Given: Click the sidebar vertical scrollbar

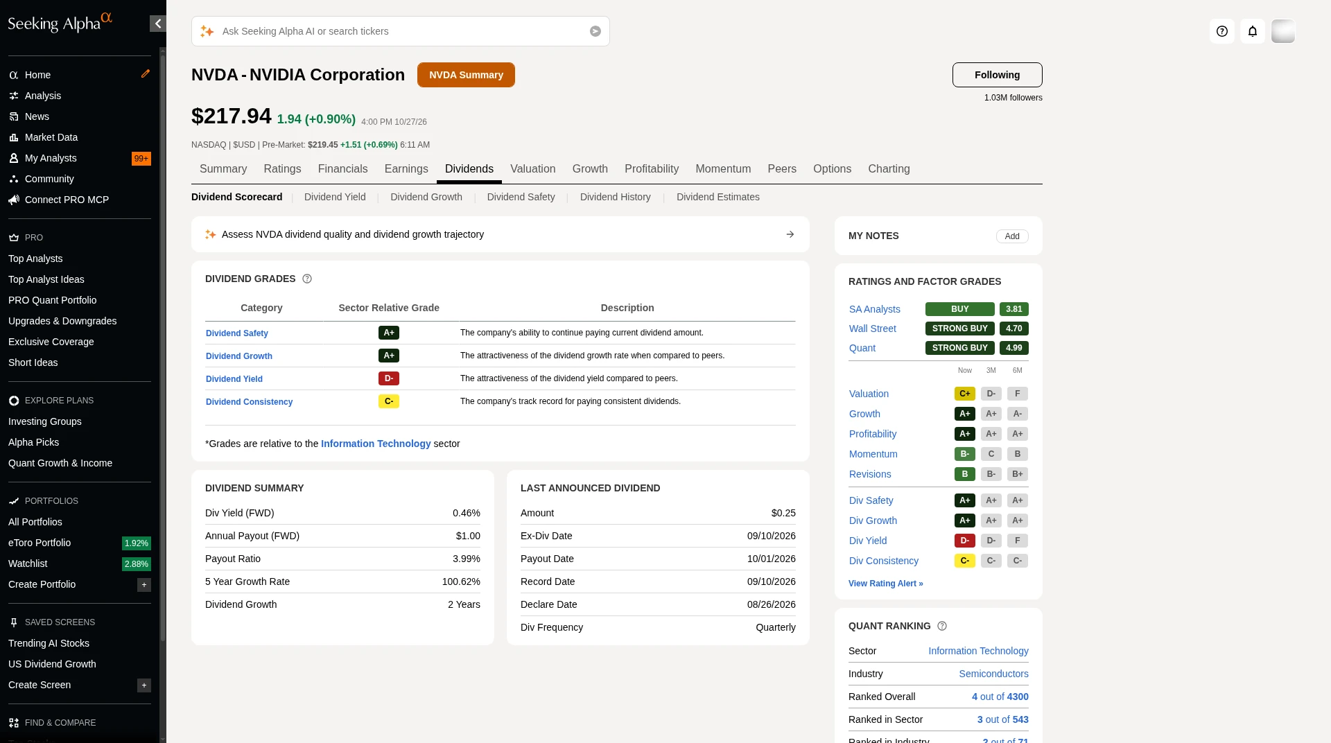Looking at the screenshot, I should pos(163,347).
